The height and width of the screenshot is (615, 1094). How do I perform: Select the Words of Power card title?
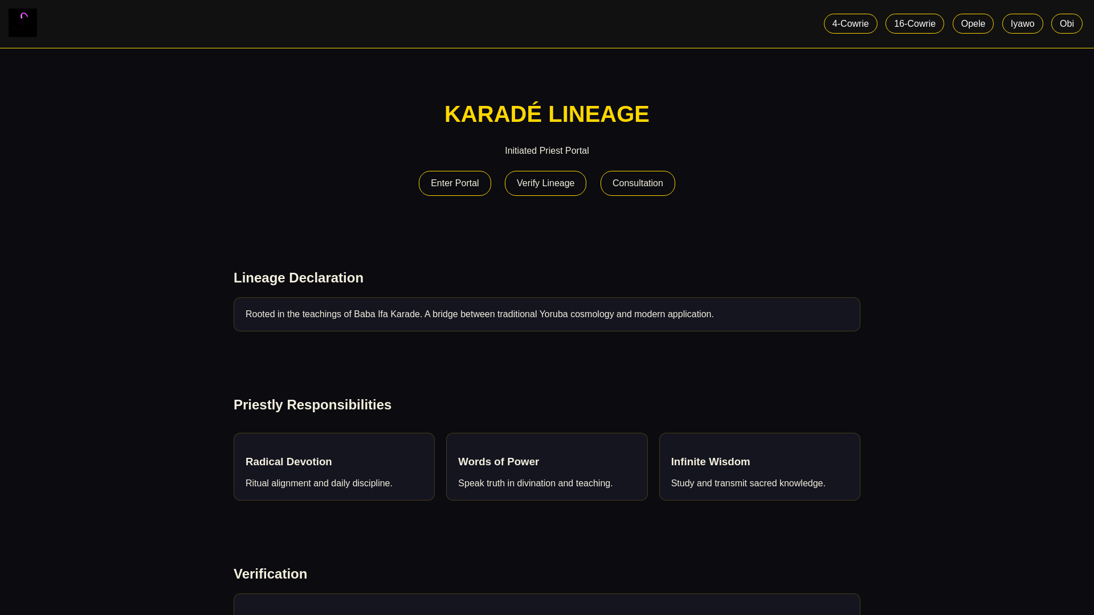tap(499, 462)
